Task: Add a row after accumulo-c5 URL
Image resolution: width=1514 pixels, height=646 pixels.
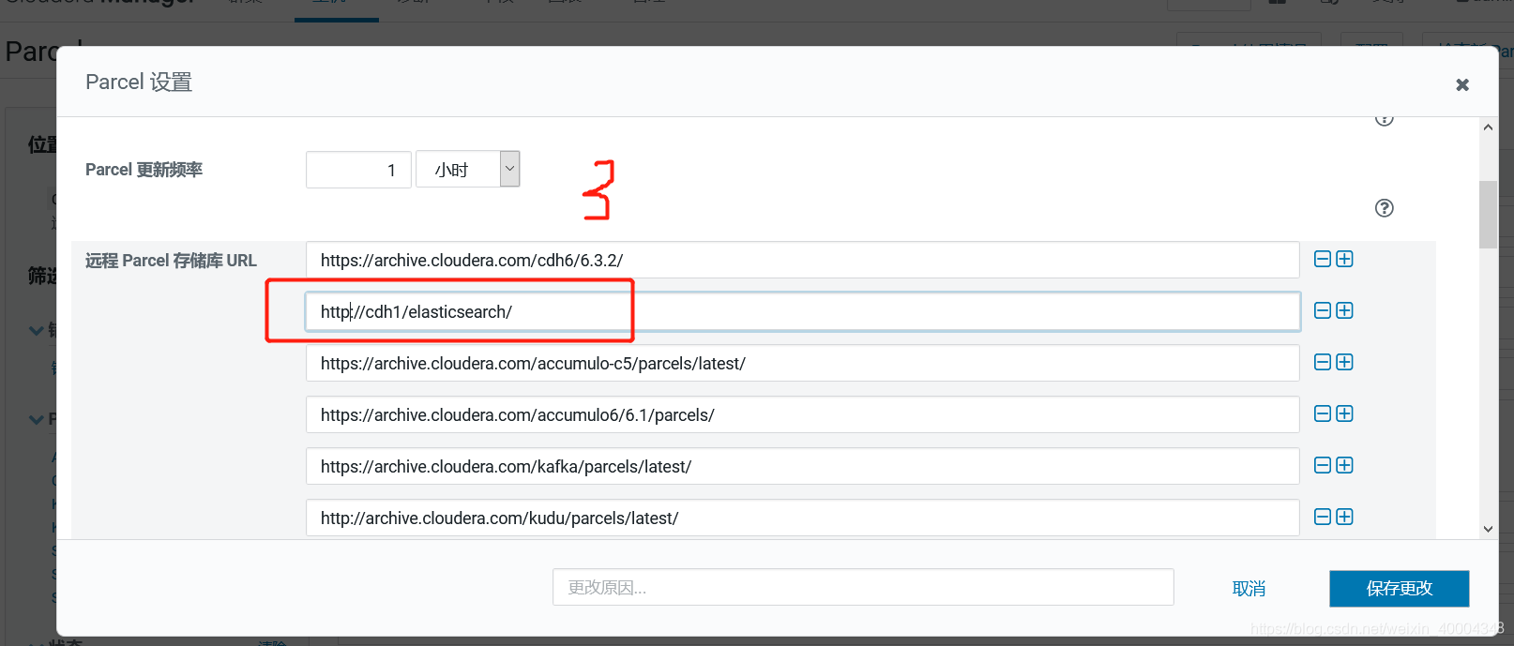Action: click(x=1344, y=362)
